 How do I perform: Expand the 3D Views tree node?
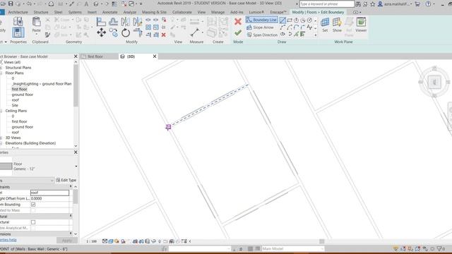pos(1,138)
